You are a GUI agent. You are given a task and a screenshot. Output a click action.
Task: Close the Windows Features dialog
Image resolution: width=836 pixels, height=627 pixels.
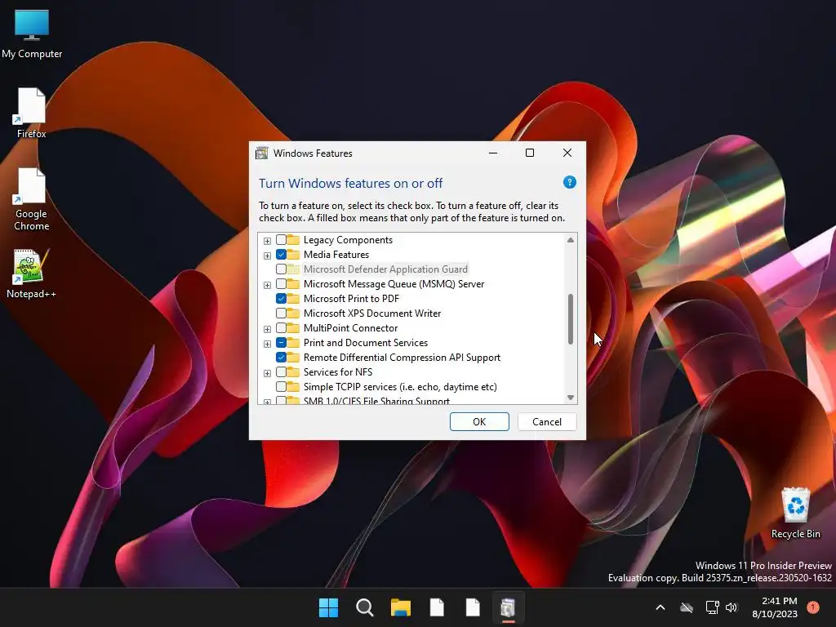pos(567,153)
